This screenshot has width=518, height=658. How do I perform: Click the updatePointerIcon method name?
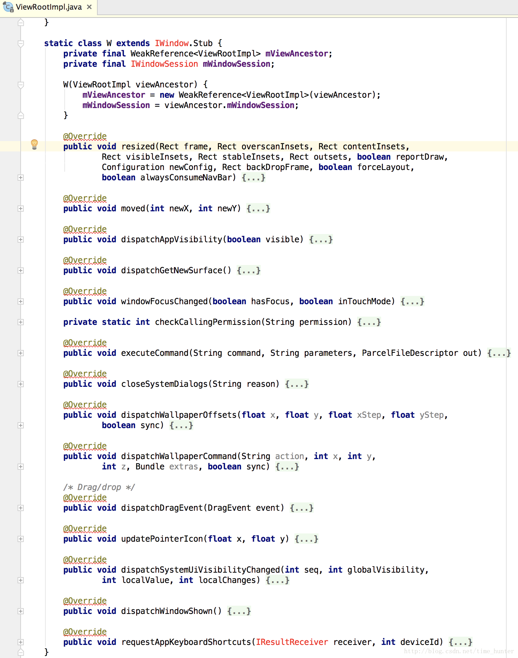[x=162, y=539]
